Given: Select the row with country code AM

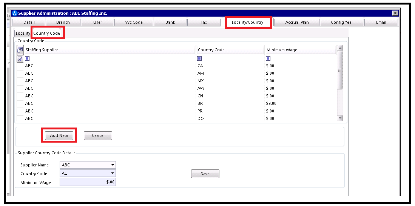Looking at the screenshot, I should coord(176,73).
